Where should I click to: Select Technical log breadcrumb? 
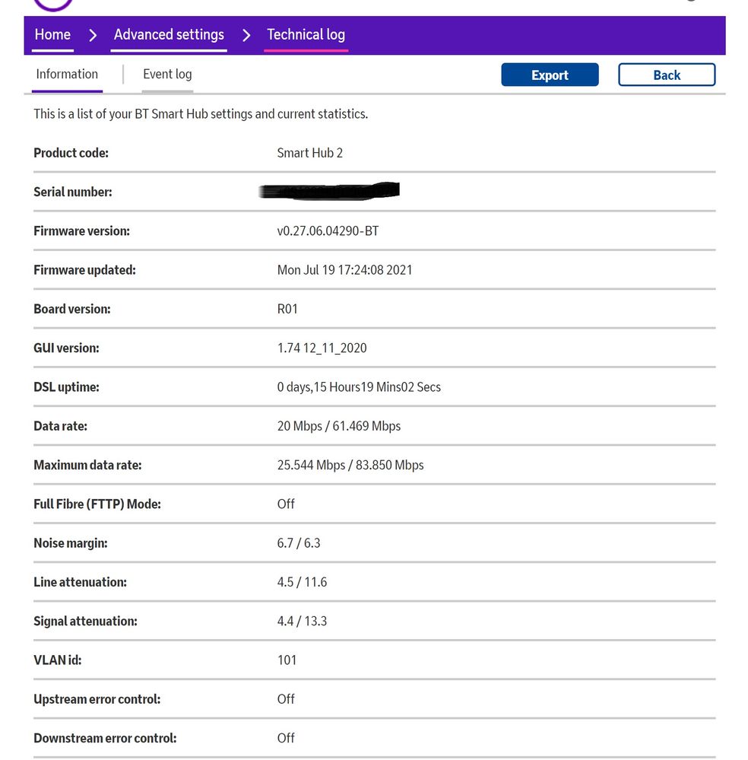click(x=306, y=35)
